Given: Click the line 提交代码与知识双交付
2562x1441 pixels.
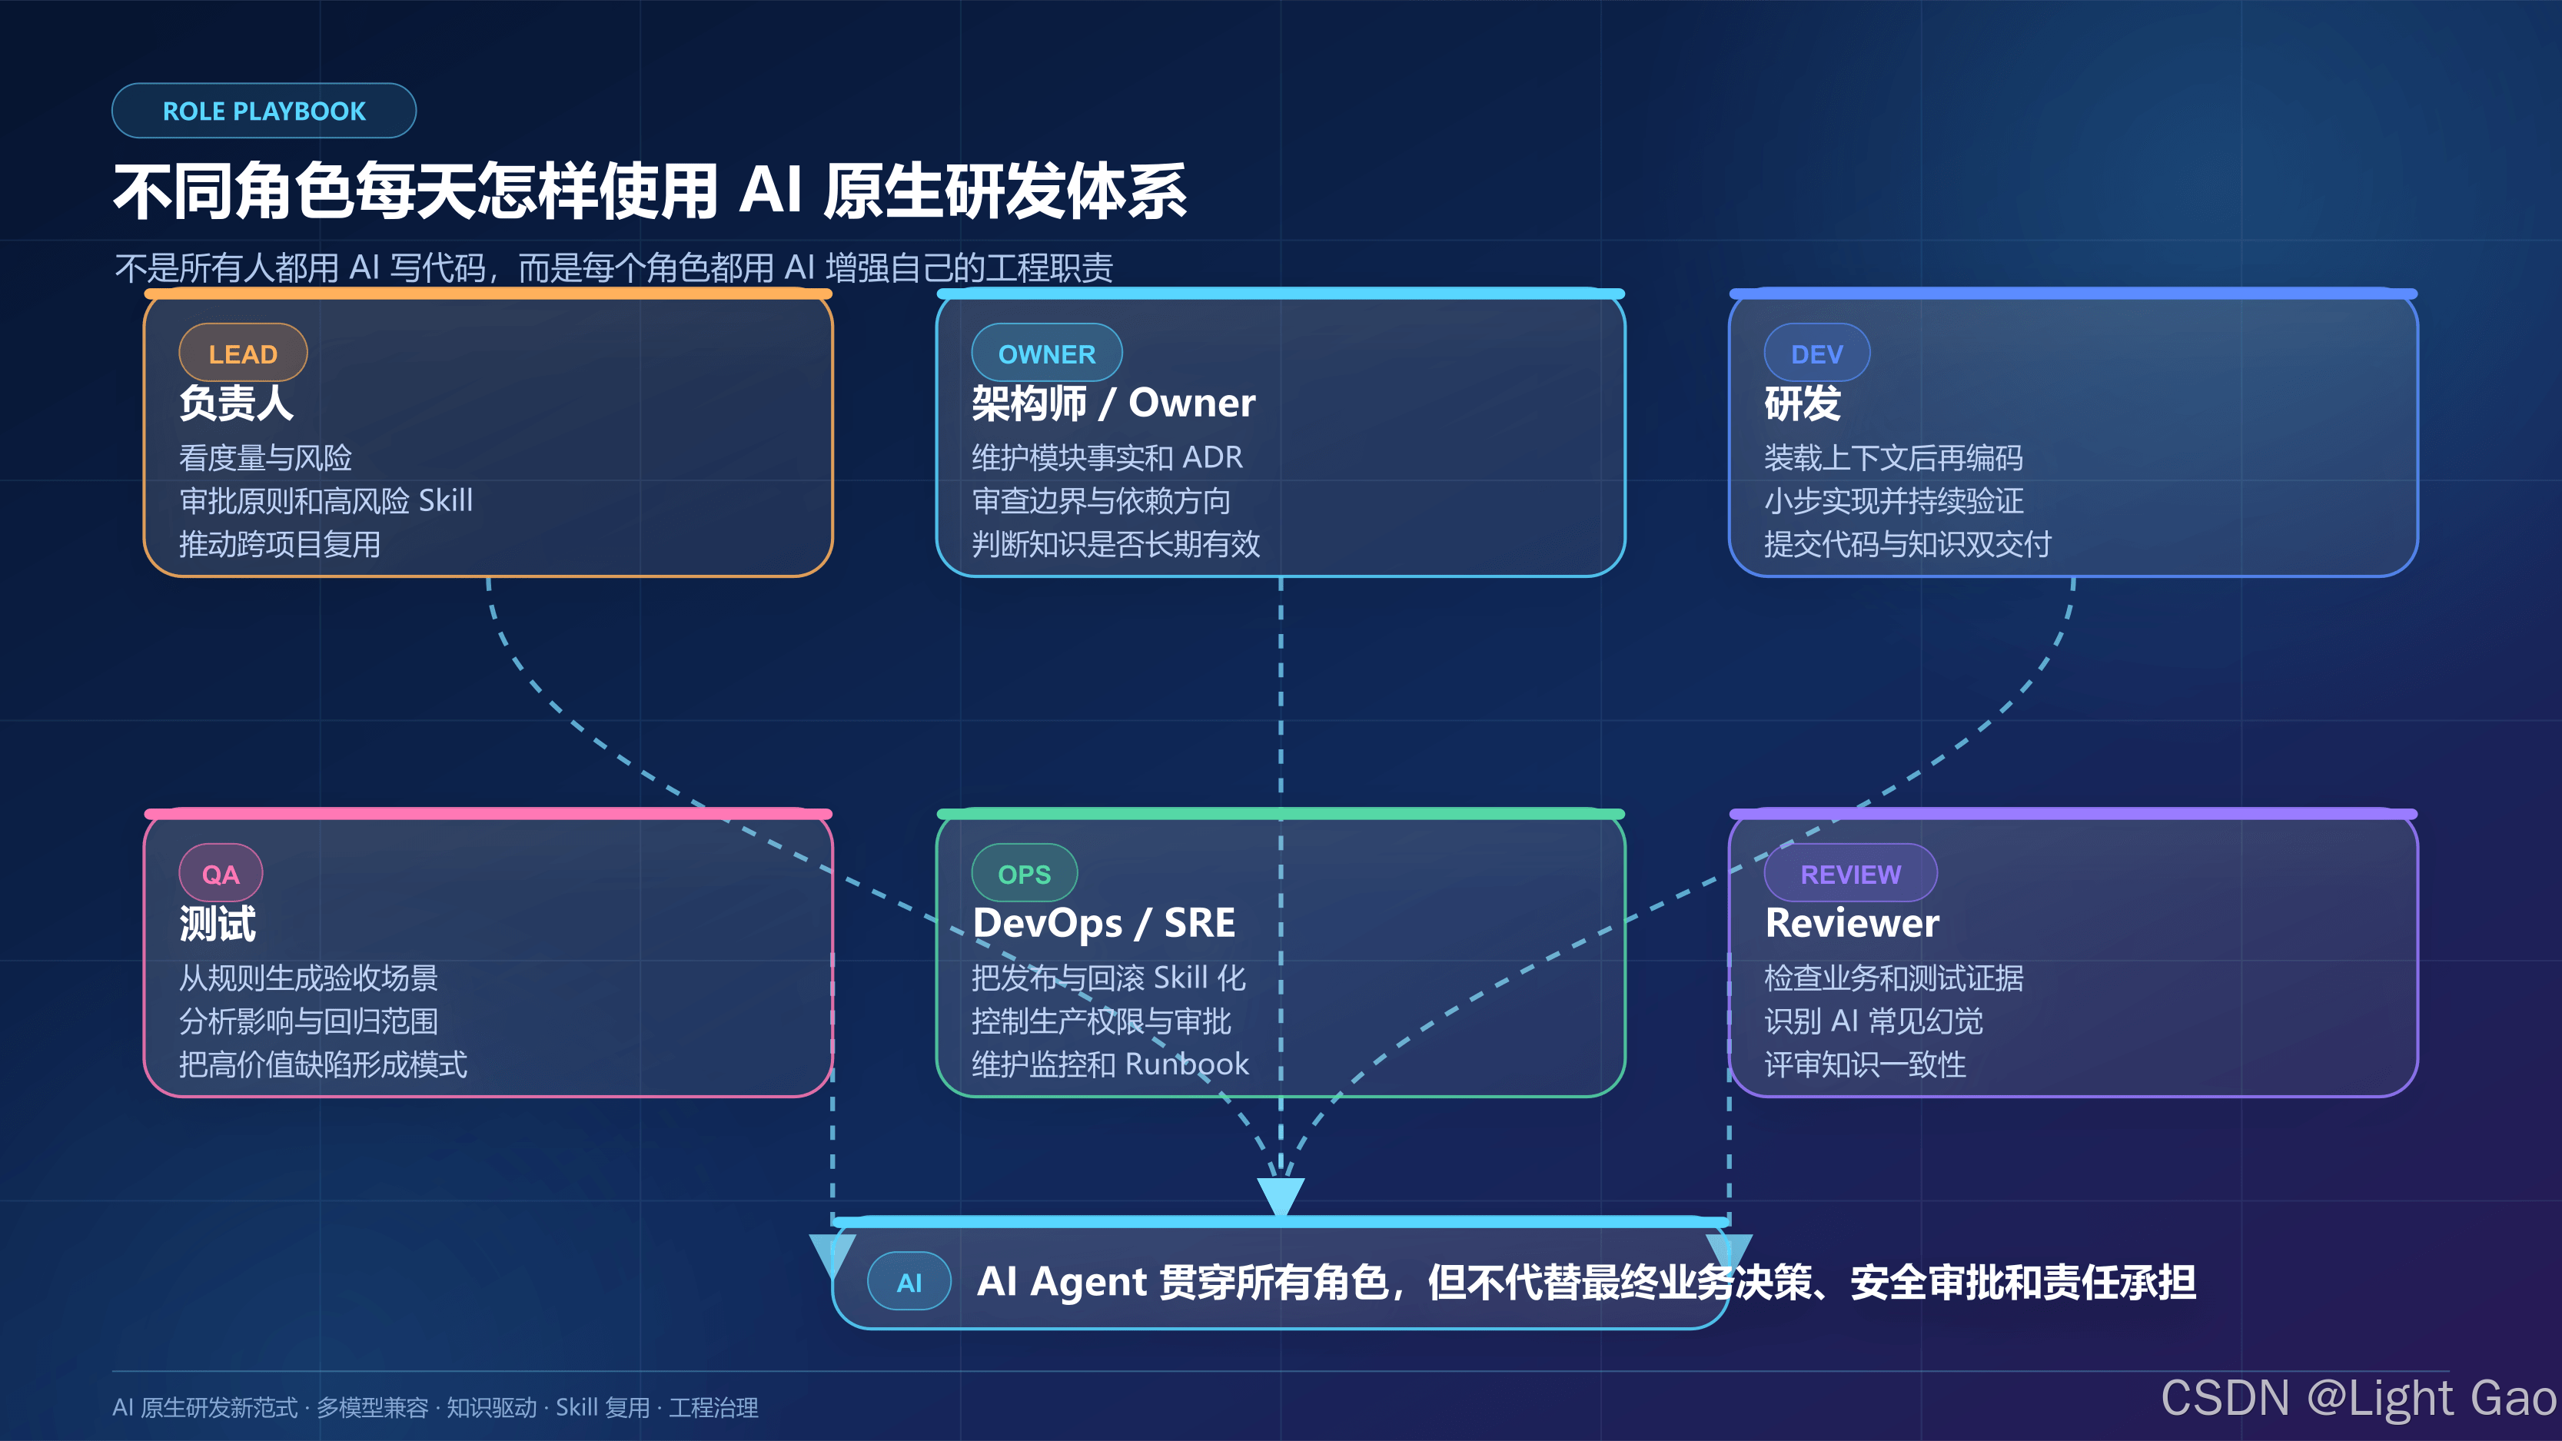Looking at the screenshot, I should pos(1908,544).
